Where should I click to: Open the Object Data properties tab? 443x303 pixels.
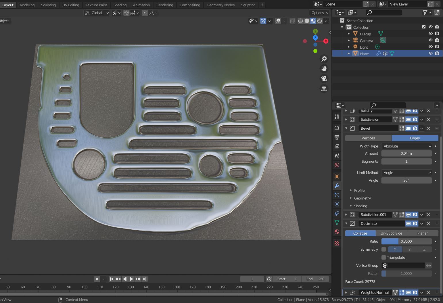point(337,223)
